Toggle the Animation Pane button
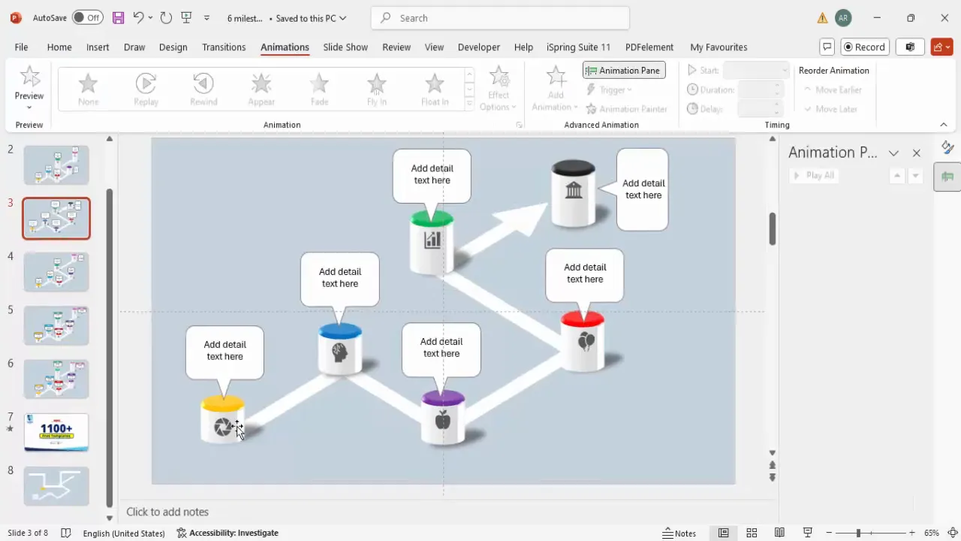Image resolution: width=961 pixels, height=541 pixels. tap(624, 70)
